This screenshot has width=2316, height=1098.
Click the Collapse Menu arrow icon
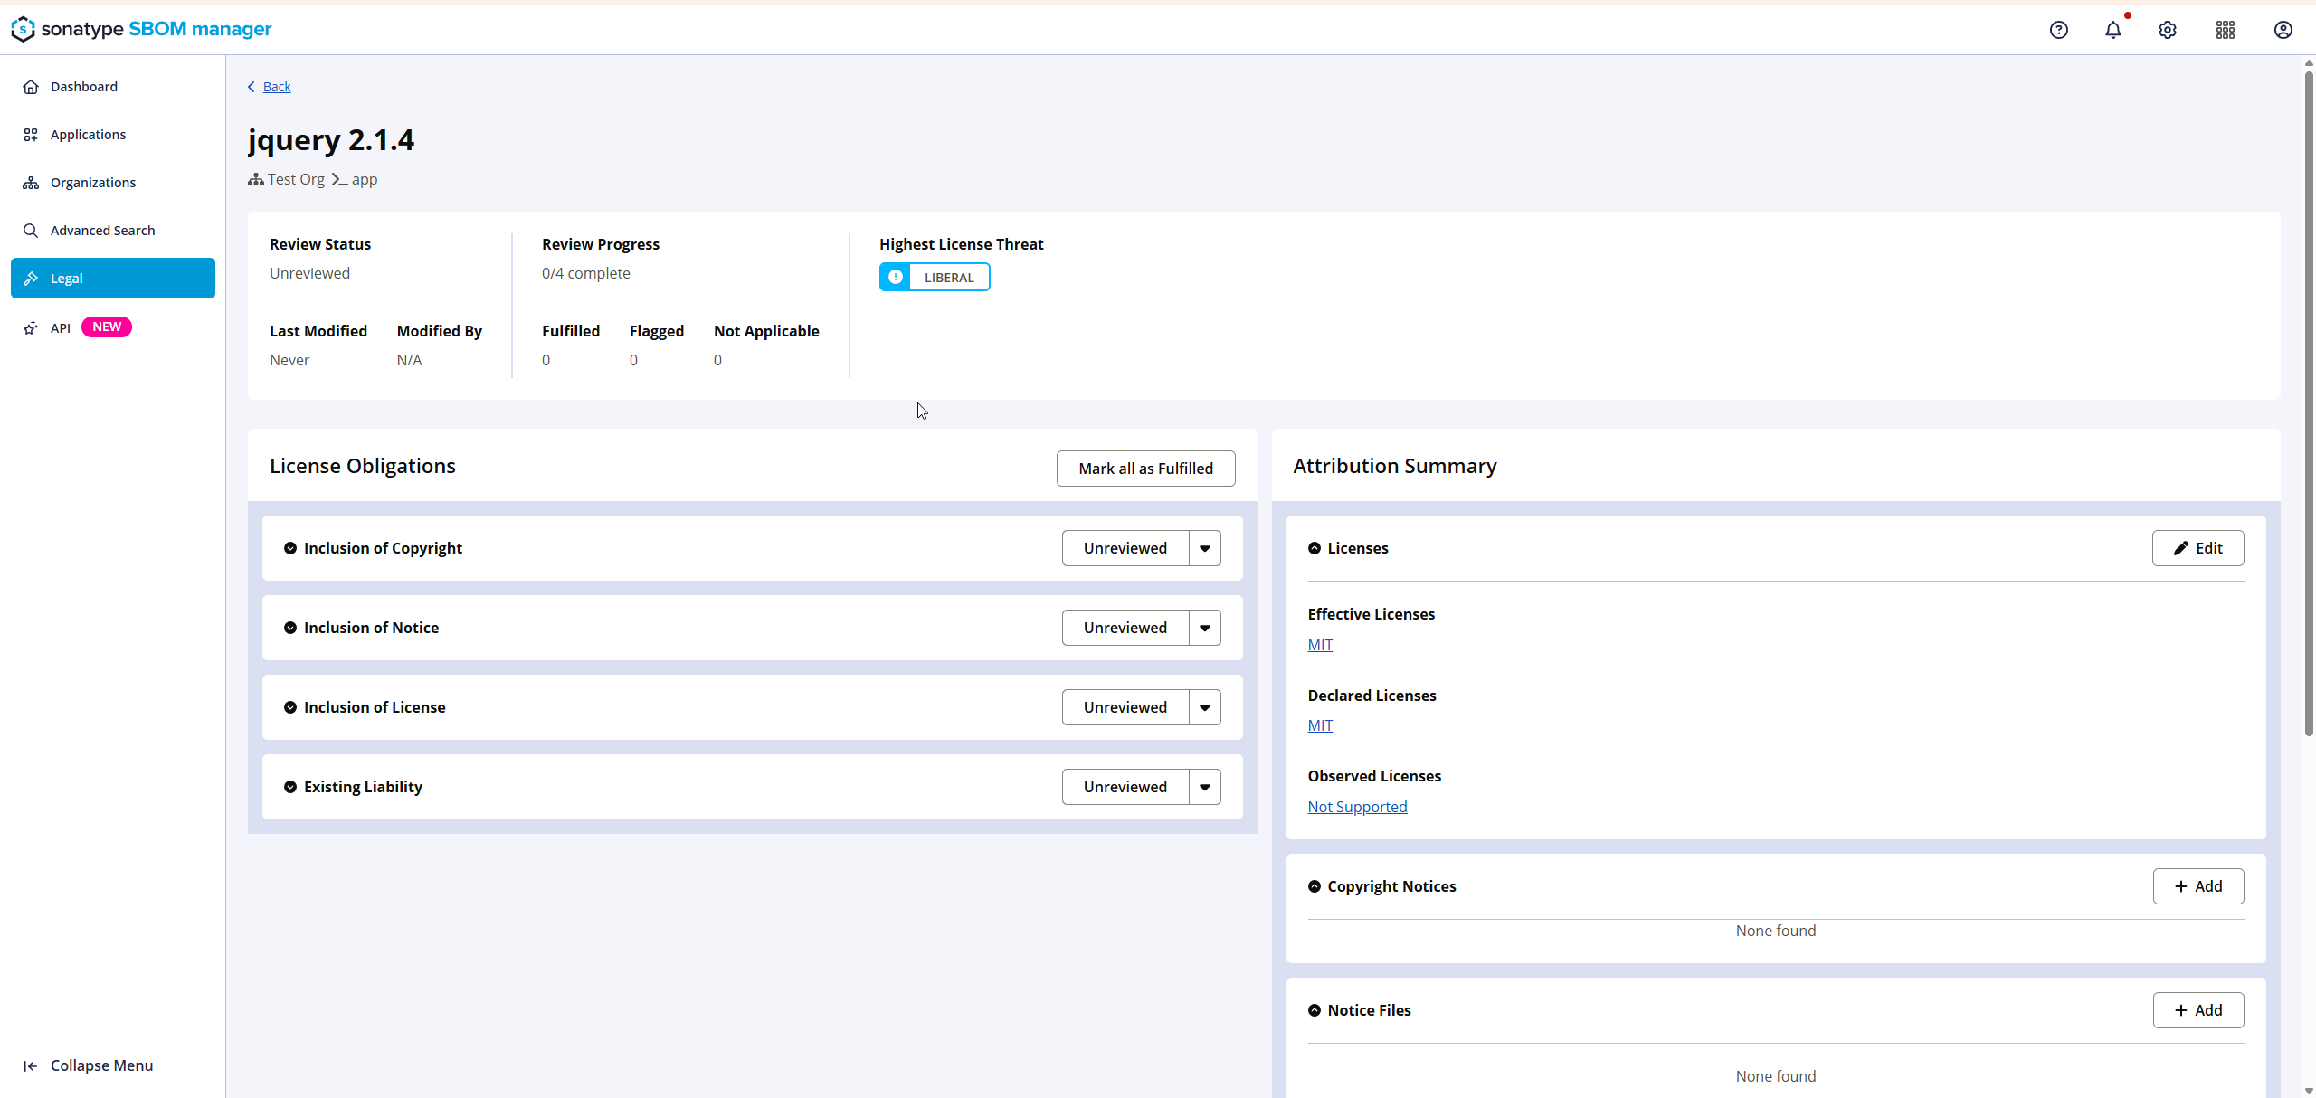(31, 1066)
